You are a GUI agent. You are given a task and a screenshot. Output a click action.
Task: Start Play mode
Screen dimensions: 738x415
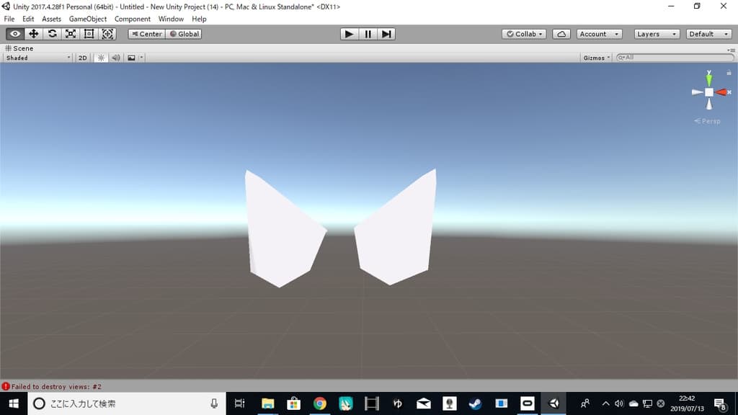click(350, 34)
